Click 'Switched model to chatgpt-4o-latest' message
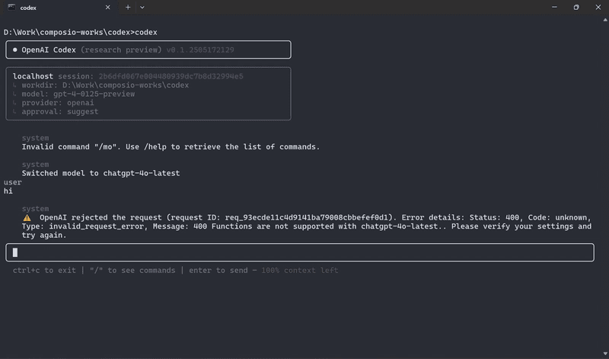Image resolution: width=609 pixels, height=359 pixels. coord(100,174)
